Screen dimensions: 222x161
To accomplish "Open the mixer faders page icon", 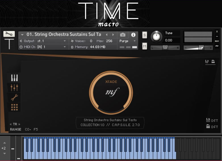I will tap(14, 87).
